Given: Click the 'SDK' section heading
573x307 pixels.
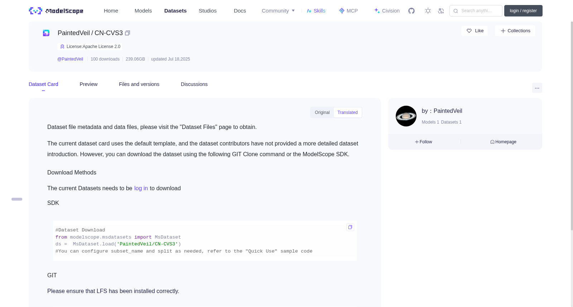Looking at the screenshot, I should coord(53,203).
